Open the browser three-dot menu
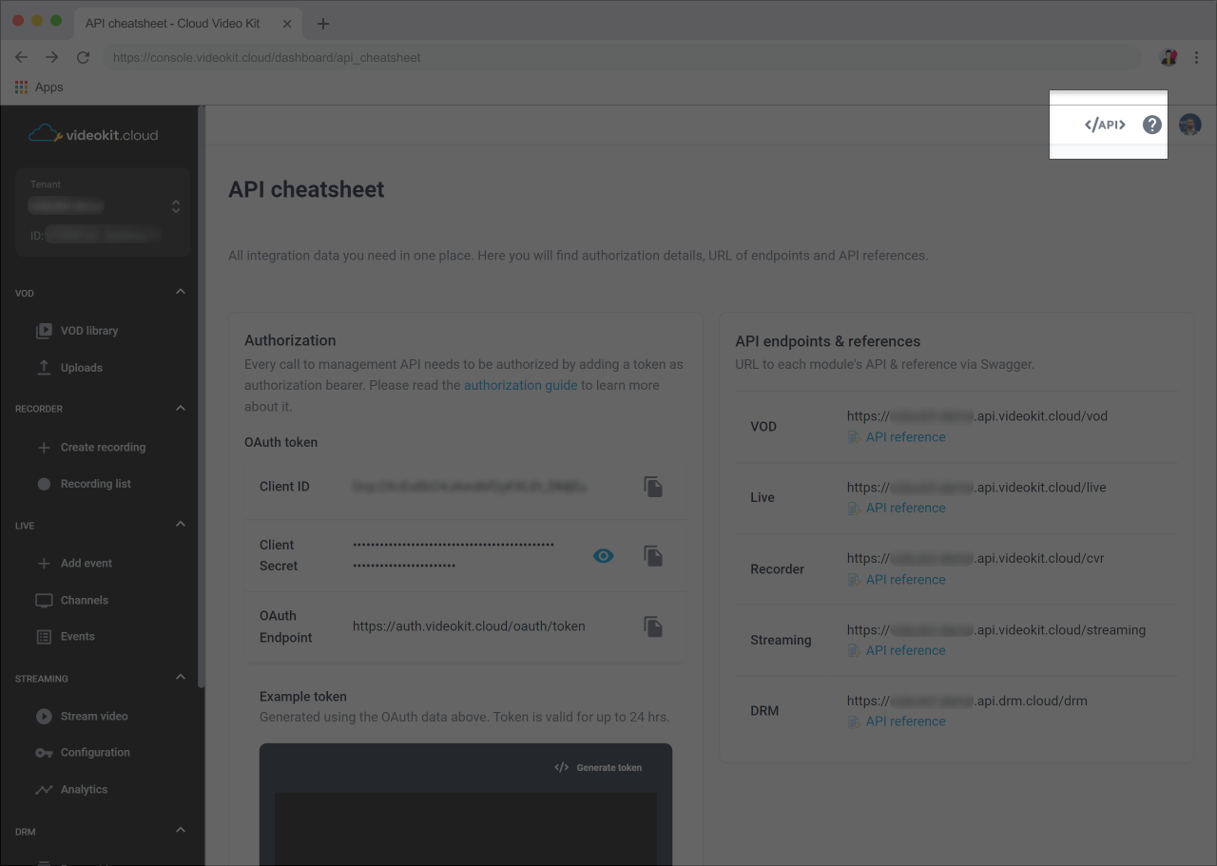1217x866 pixels. tap(1196, 58)
